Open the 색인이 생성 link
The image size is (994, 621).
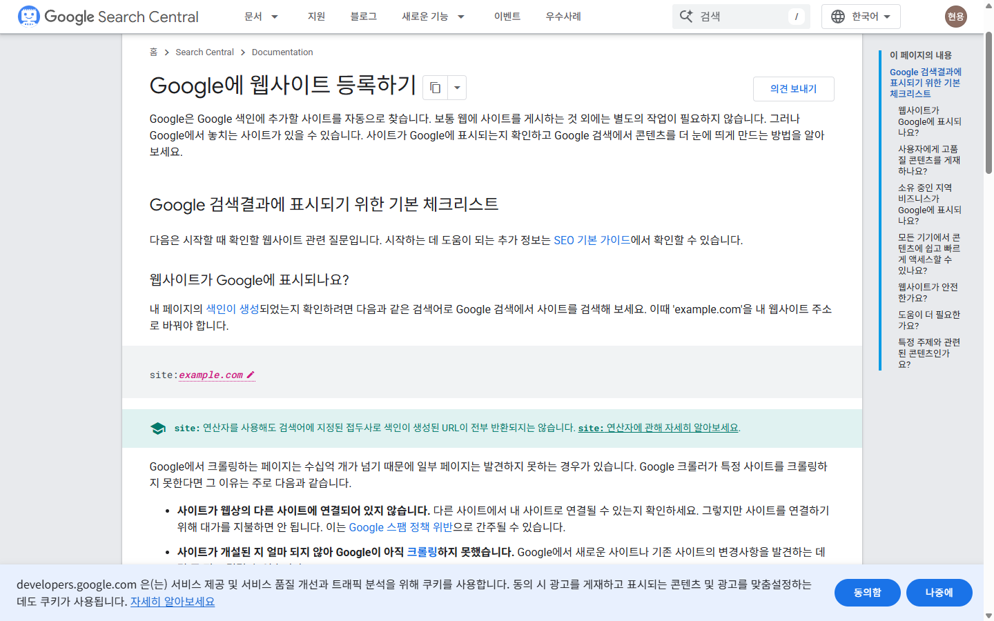[x=233, y=309]
